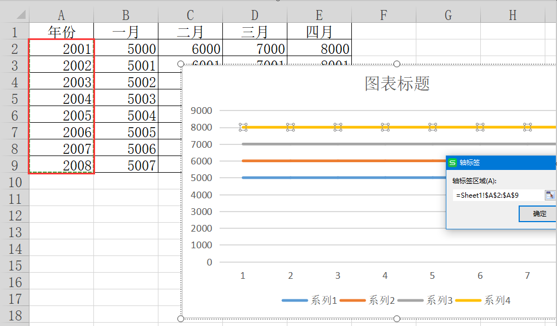
Task: Select legend entry 系列3
Action: pos(425,300)
